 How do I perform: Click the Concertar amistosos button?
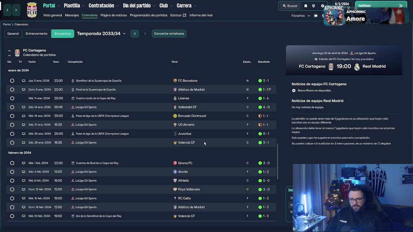[169, 34]
